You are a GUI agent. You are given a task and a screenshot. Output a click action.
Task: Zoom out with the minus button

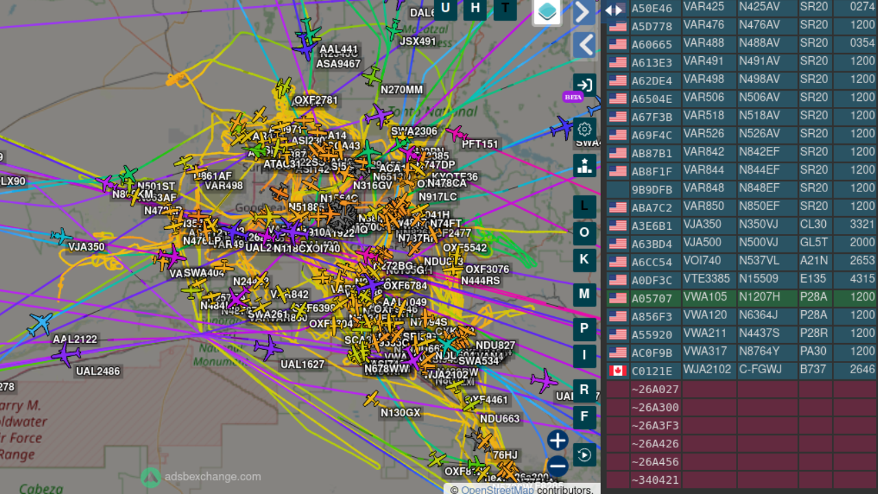[x=558, y=467]
